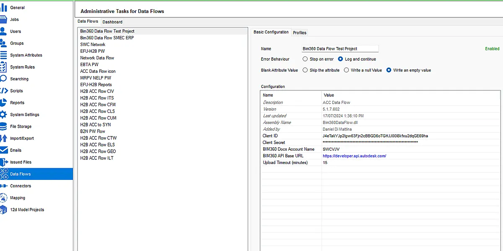Click the Emails envelope icon

click(3, 150)
